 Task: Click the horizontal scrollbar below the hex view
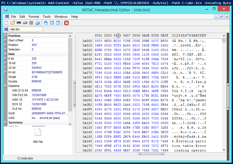152,154
